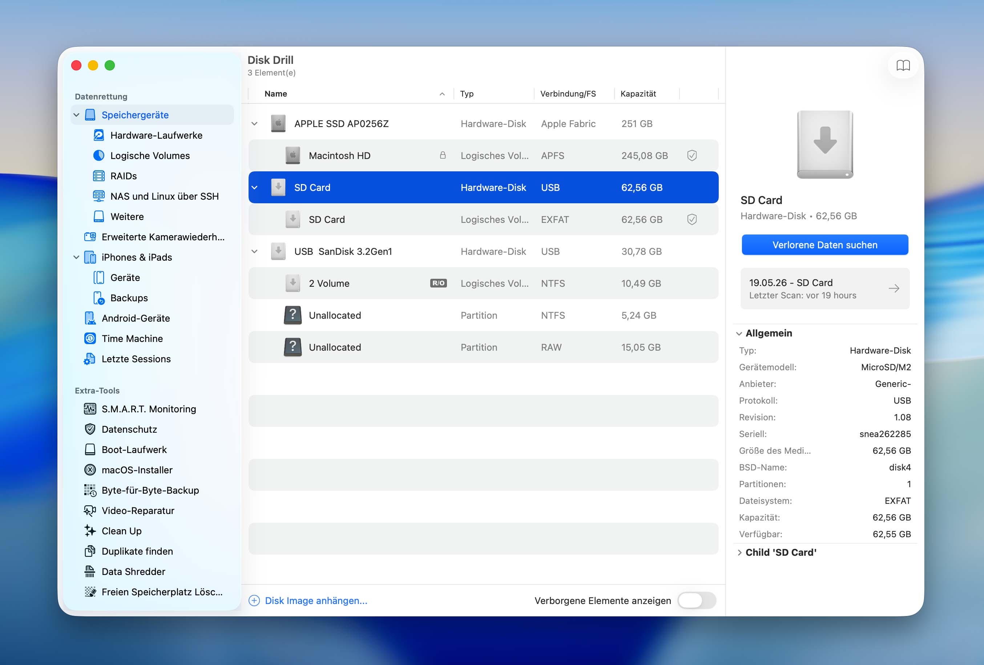Click the R/O badge on 2 Volume row
Image resolution: width=984 pixels, height=665 pixels.
tap(438, 283)
